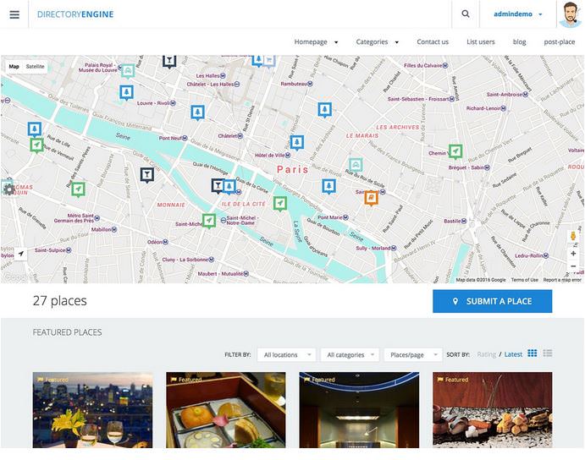Click the blue tree marker near Pont Marie
The width and height of the screenshot is (585, 460).
coord(328,186)
